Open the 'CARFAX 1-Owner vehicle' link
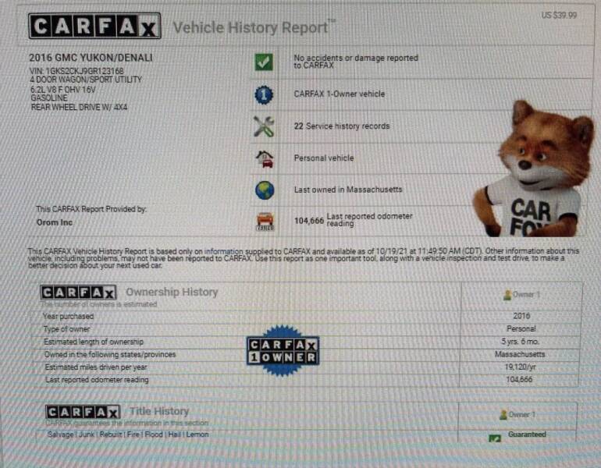Image resolution: width=601 pixels, height=468 pixels. [340, 94]
